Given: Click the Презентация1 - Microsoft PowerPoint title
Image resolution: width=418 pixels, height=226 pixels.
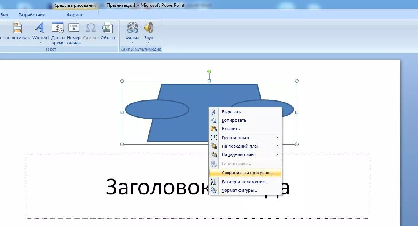Looking at the screenshot, I should point(145,5).
